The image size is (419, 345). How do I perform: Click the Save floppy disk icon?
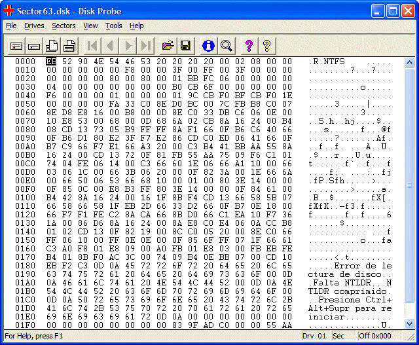(x=186, y=46)
